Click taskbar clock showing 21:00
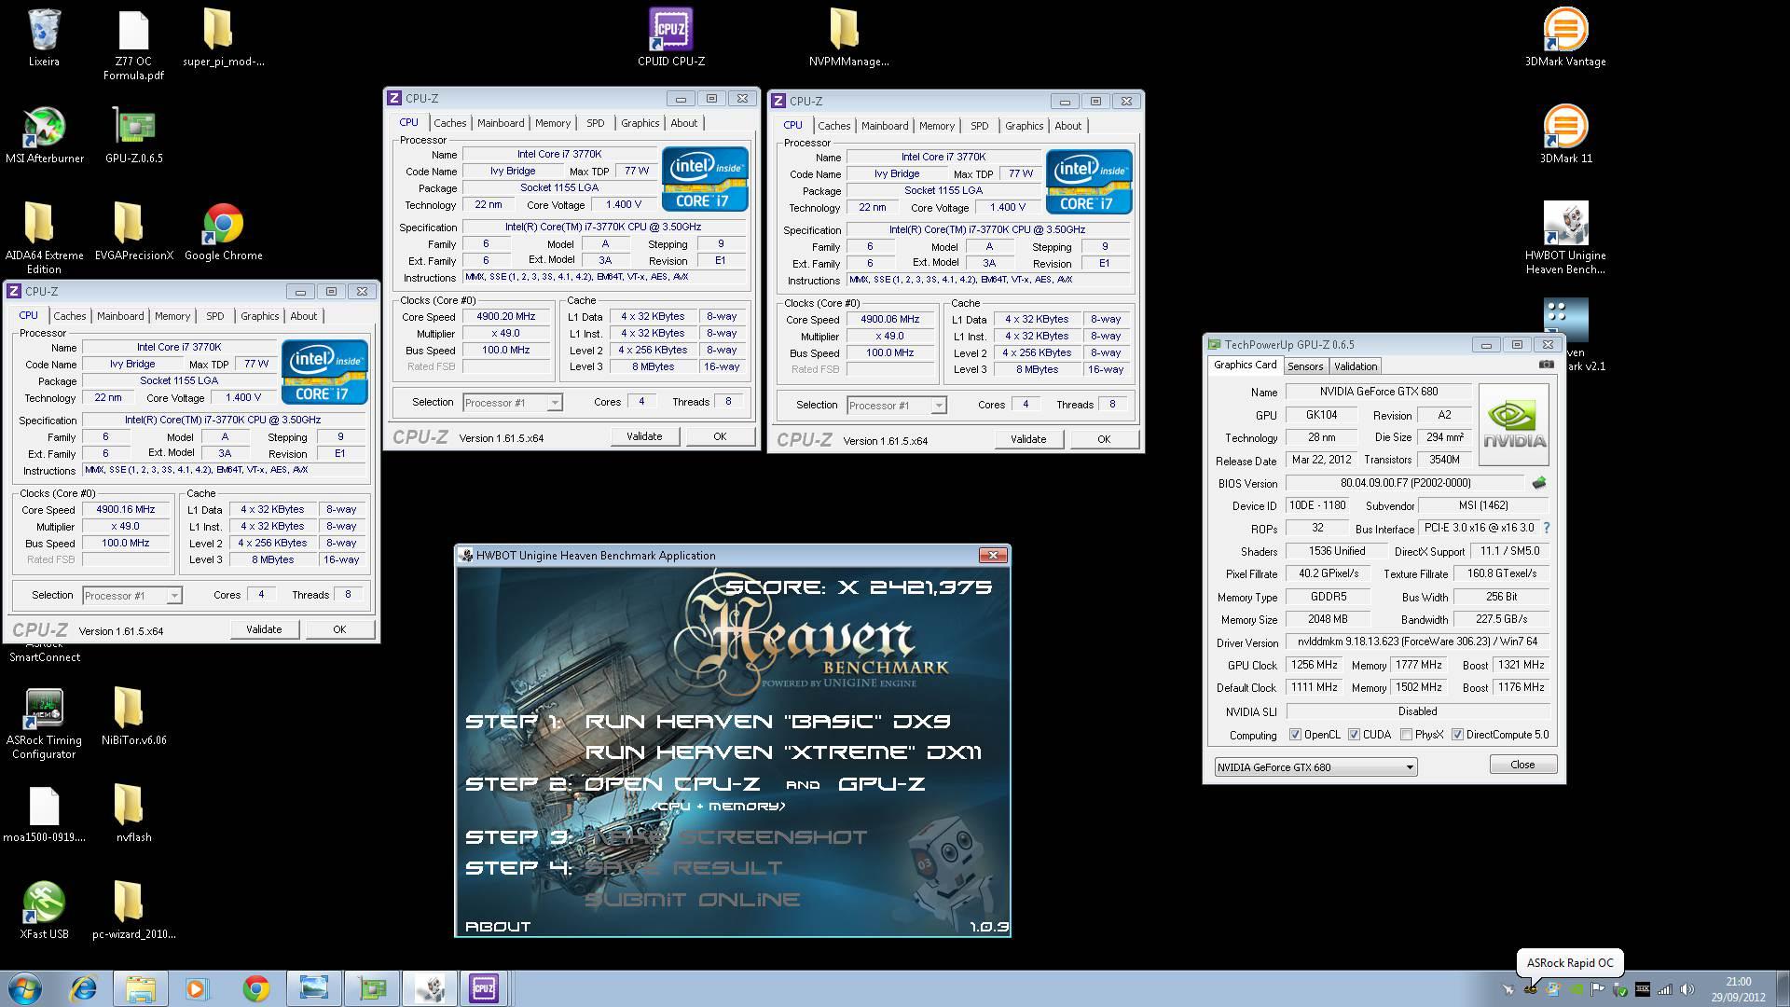 click(1738, 988)
